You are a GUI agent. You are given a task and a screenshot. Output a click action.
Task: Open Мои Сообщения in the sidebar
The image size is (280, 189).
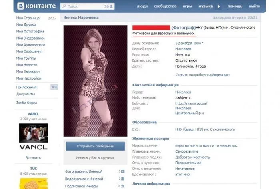pos(29,52)
